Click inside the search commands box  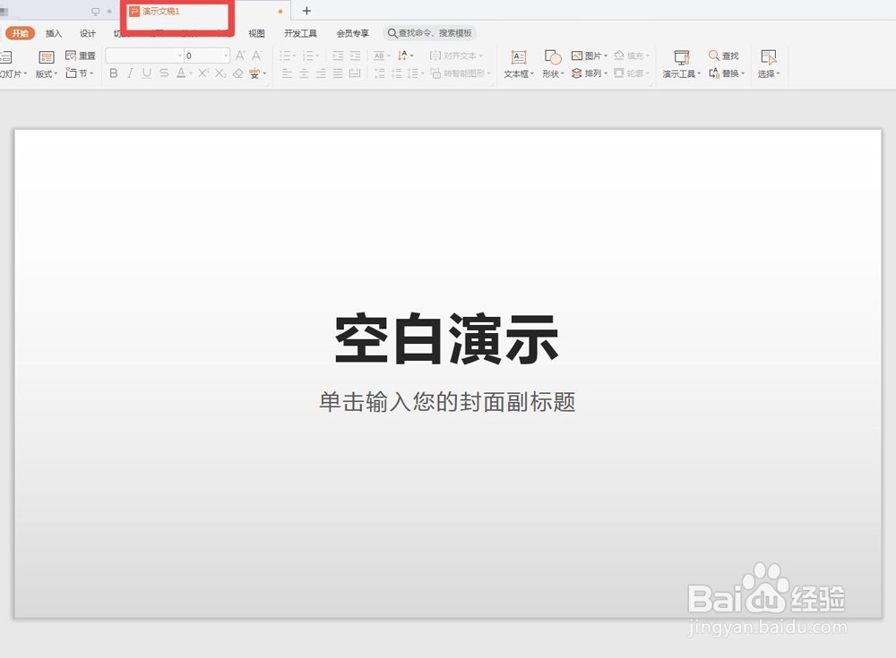click(x=430, y=32)
